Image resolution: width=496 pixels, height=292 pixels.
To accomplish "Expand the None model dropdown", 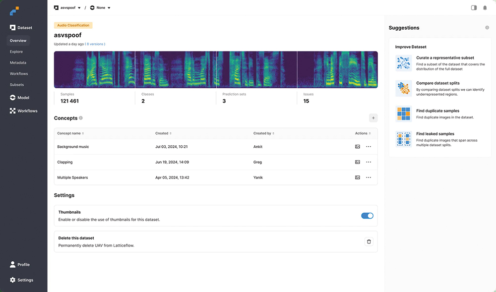I will [100, 7].
